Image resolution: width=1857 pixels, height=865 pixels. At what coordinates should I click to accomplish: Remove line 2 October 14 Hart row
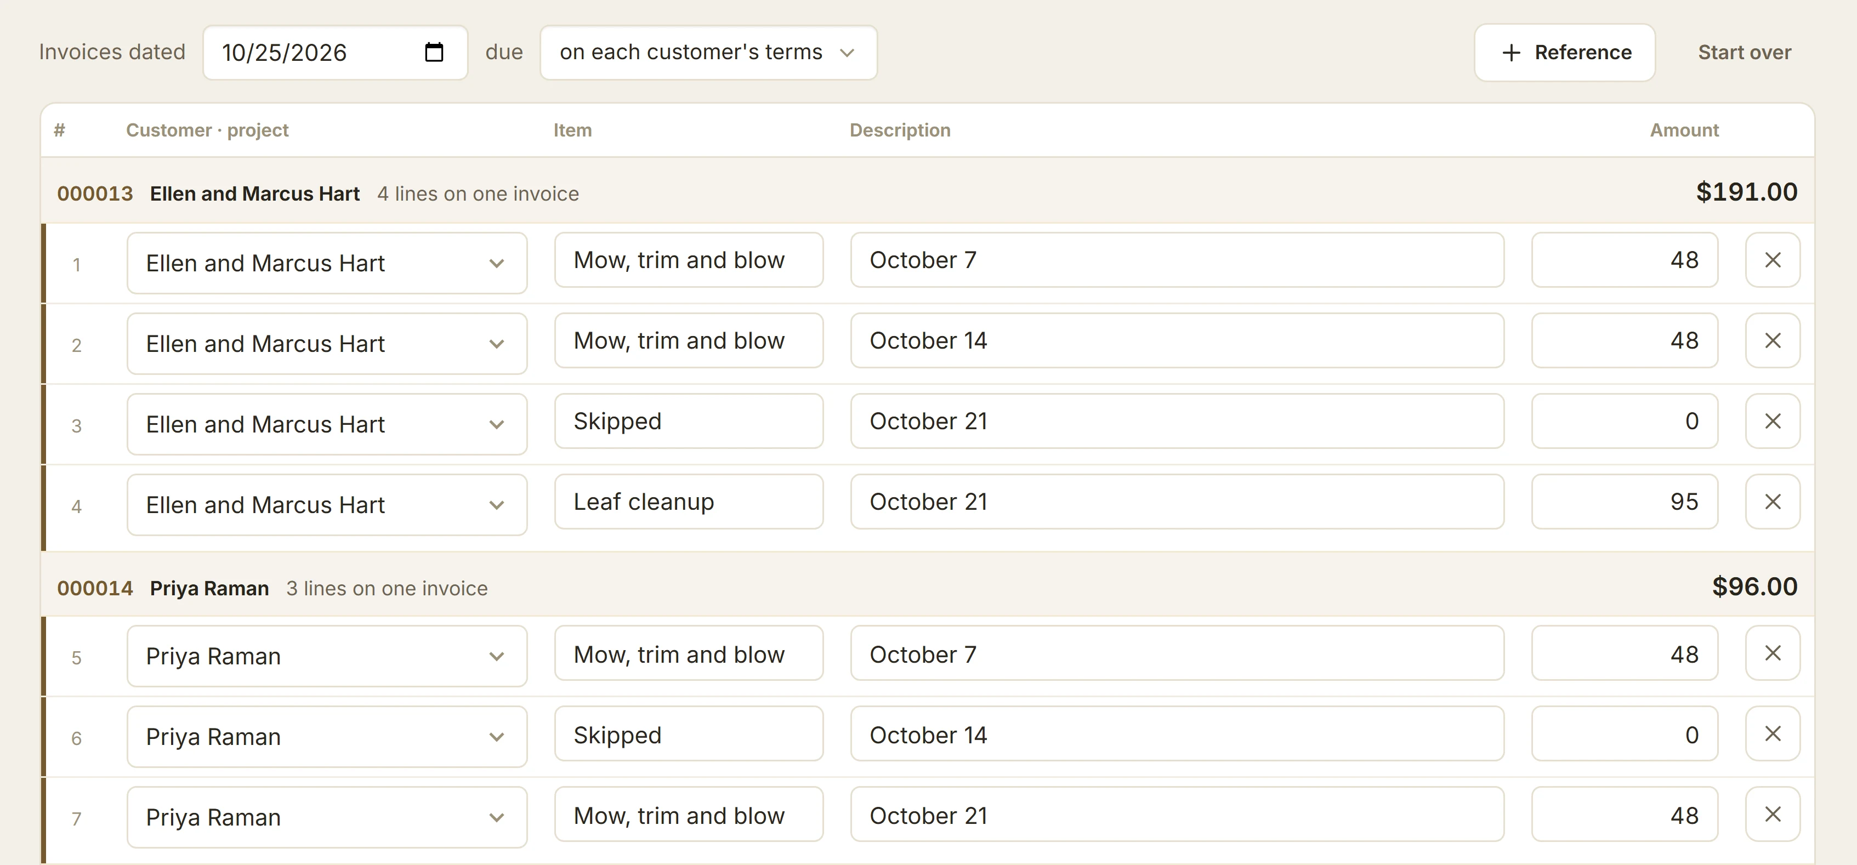[x=1773, y=341]
